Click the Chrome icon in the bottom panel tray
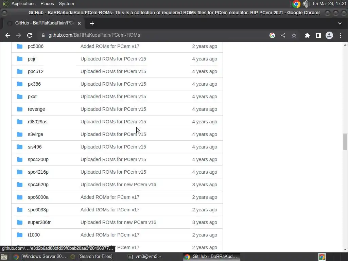 click(x=322, y=257)
